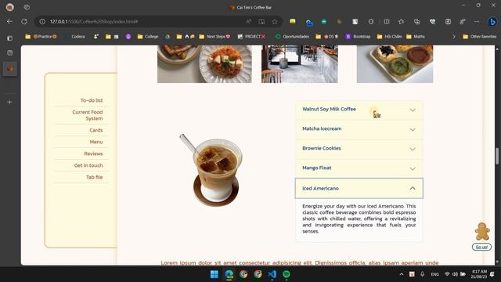Click the cafe interior photo
Screen dimensions: 501x282
click(300, 64)
